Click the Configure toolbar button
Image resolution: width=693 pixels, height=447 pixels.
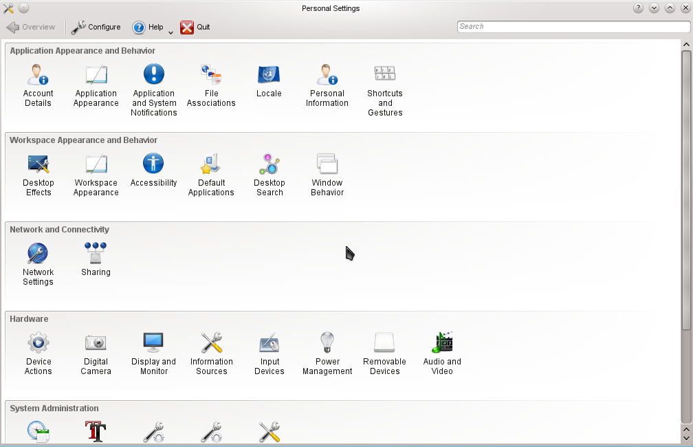(x=96, y=27)
